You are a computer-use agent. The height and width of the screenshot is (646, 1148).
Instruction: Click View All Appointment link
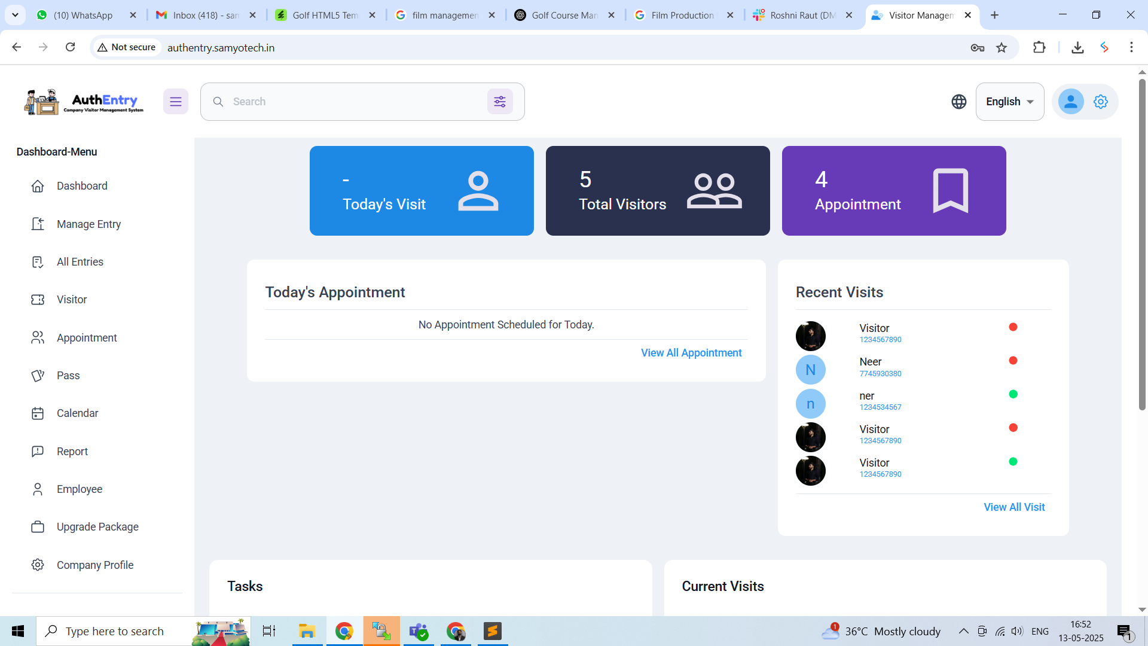click(x=691, y=352)
